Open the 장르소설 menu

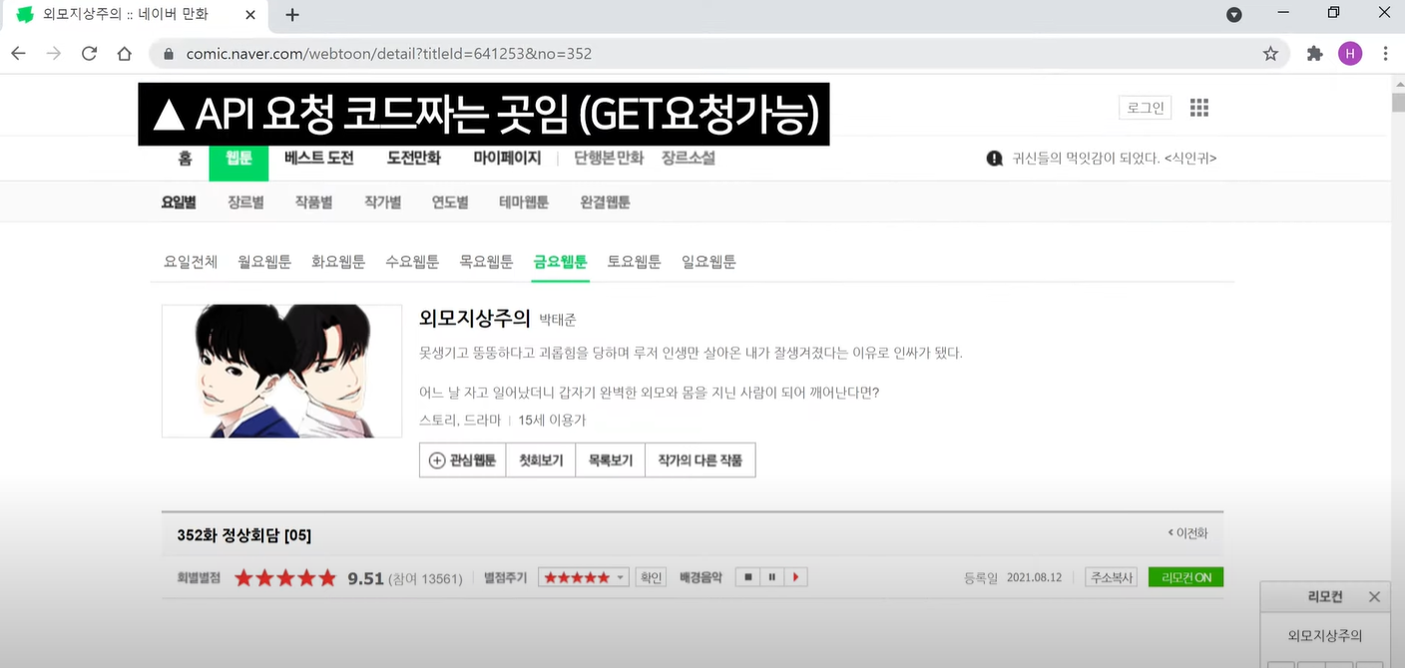[x=689, y=159]
